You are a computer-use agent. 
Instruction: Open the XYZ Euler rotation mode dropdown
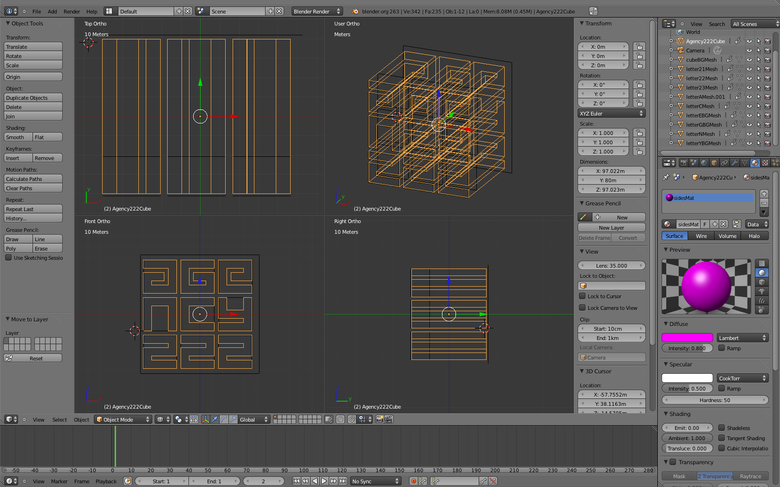point(611,114)
